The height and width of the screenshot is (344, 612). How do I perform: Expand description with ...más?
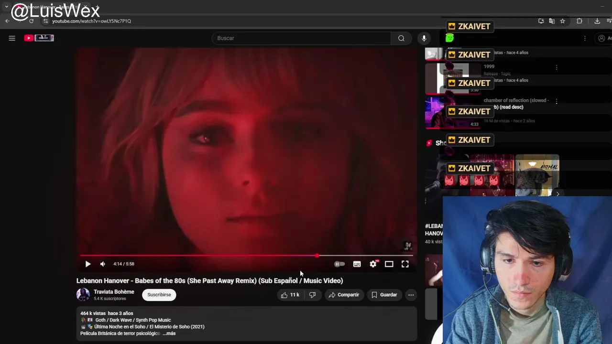click(169, 333)
